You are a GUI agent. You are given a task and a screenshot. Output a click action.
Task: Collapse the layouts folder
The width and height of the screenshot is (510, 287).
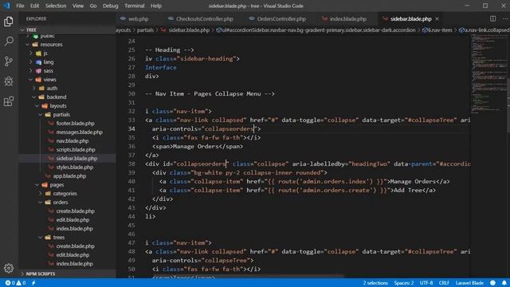(x=58, y=106)
